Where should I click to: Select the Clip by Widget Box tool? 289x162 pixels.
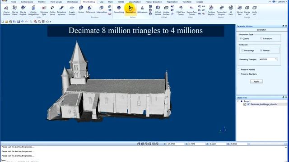coord(33,10)
